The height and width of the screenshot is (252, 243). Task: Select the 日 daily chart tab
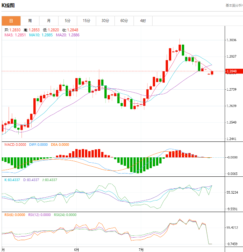coord(11,21)
